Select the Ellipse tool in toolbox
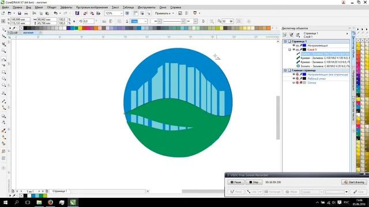369x207 pixels. (x=3, y=79)
